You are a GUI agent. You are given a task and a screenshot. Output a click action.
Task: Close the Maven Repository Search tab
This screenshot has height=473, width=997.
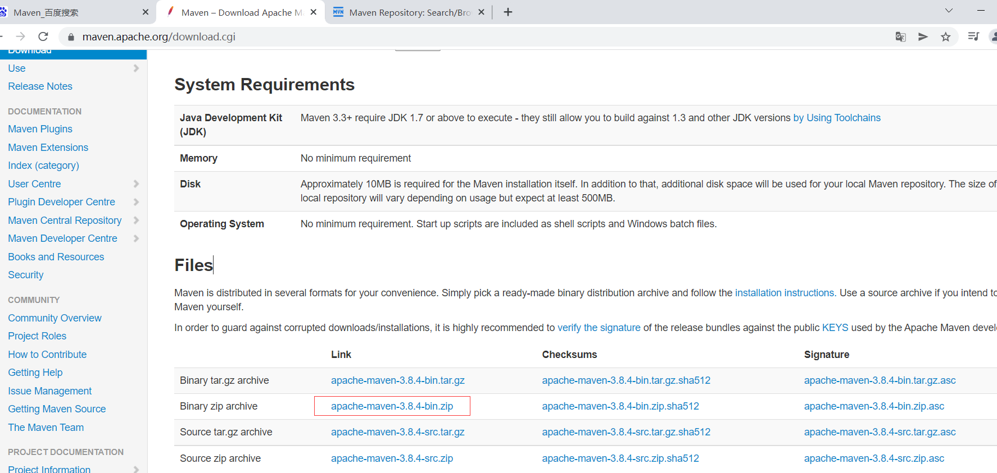tap(481, 12)
